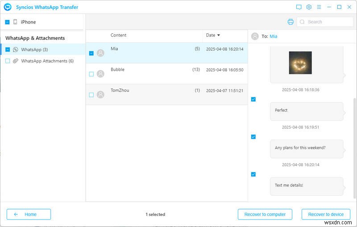Image resolution: width=357 pixels, height=227 pixels.
Task: Uncheck the "Text me details!" message checkbox
Action: pyautogui.click(x=253, y=174)
